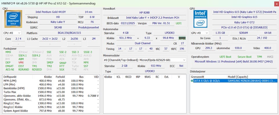Click the Versjon P86 Ver. 01.51 field

161,23
